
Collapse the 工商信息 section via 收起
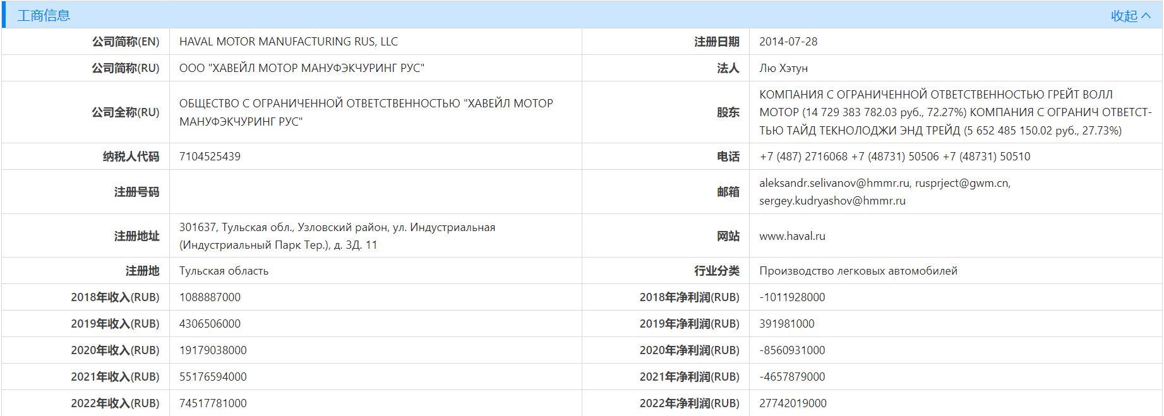(1131, 16)
